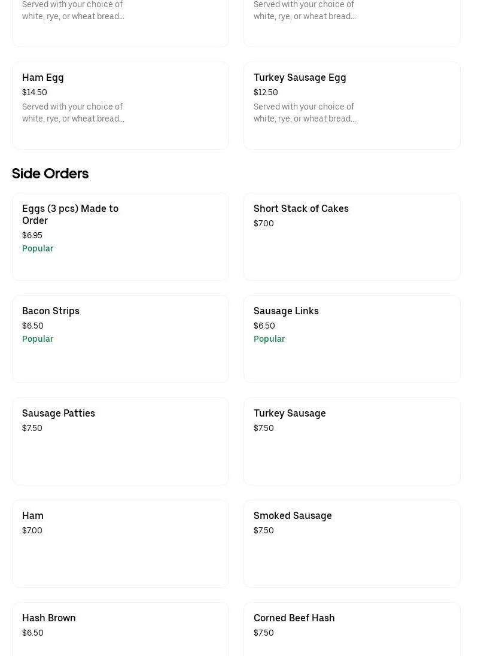Click the Popular label under Bacon Strips
The width and height of the screenshot is (481, 656).
point(38,339)
